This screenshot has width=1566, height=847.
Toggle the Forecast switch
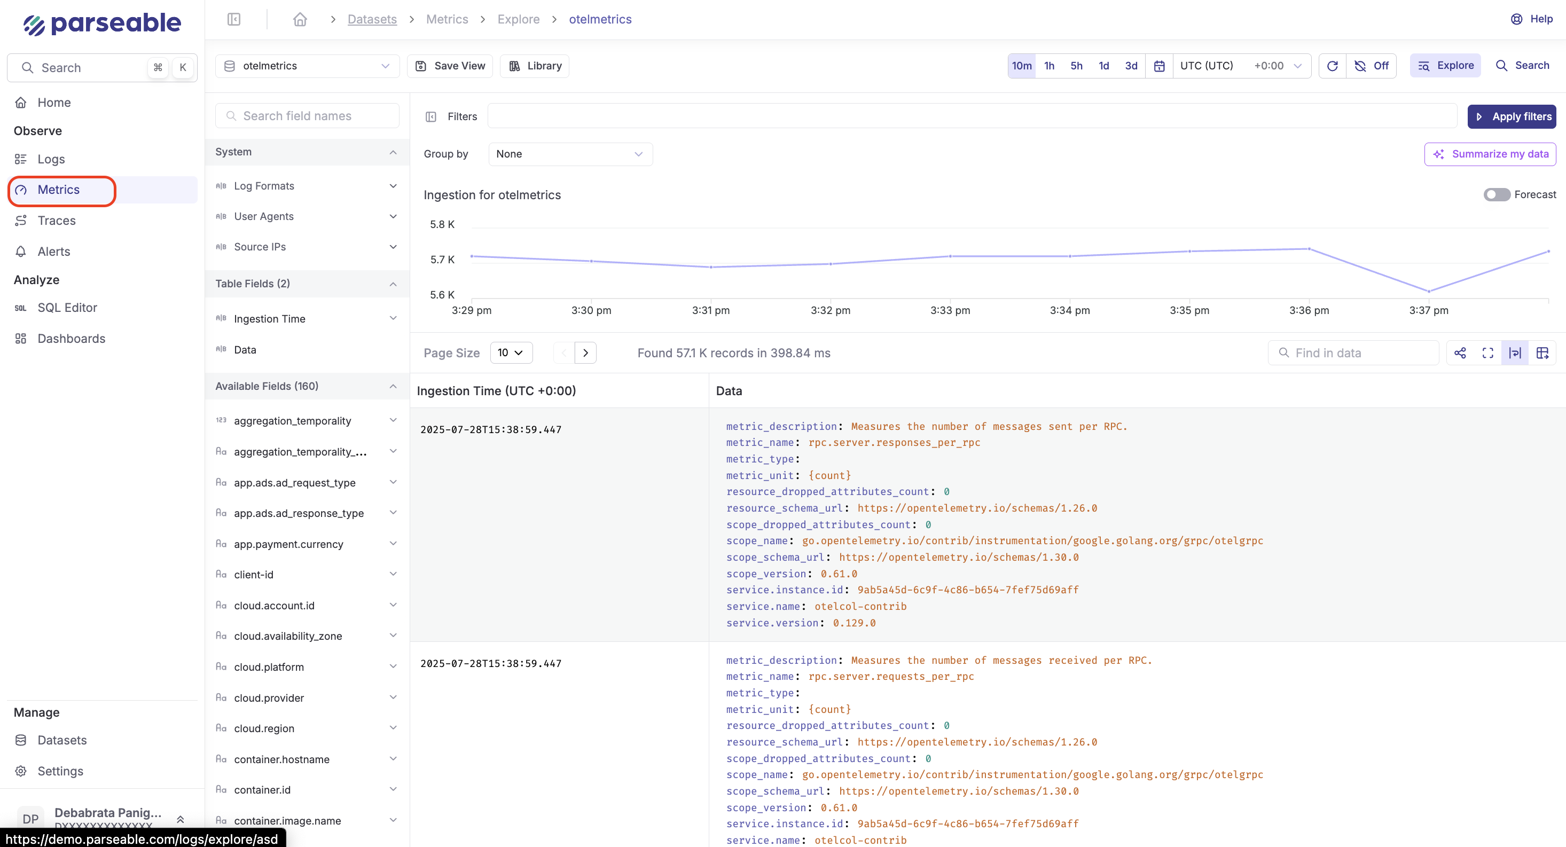[x=1496, y=194]
